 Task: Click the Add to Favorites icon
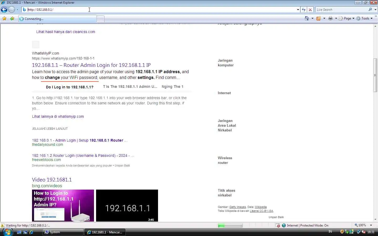12,19
